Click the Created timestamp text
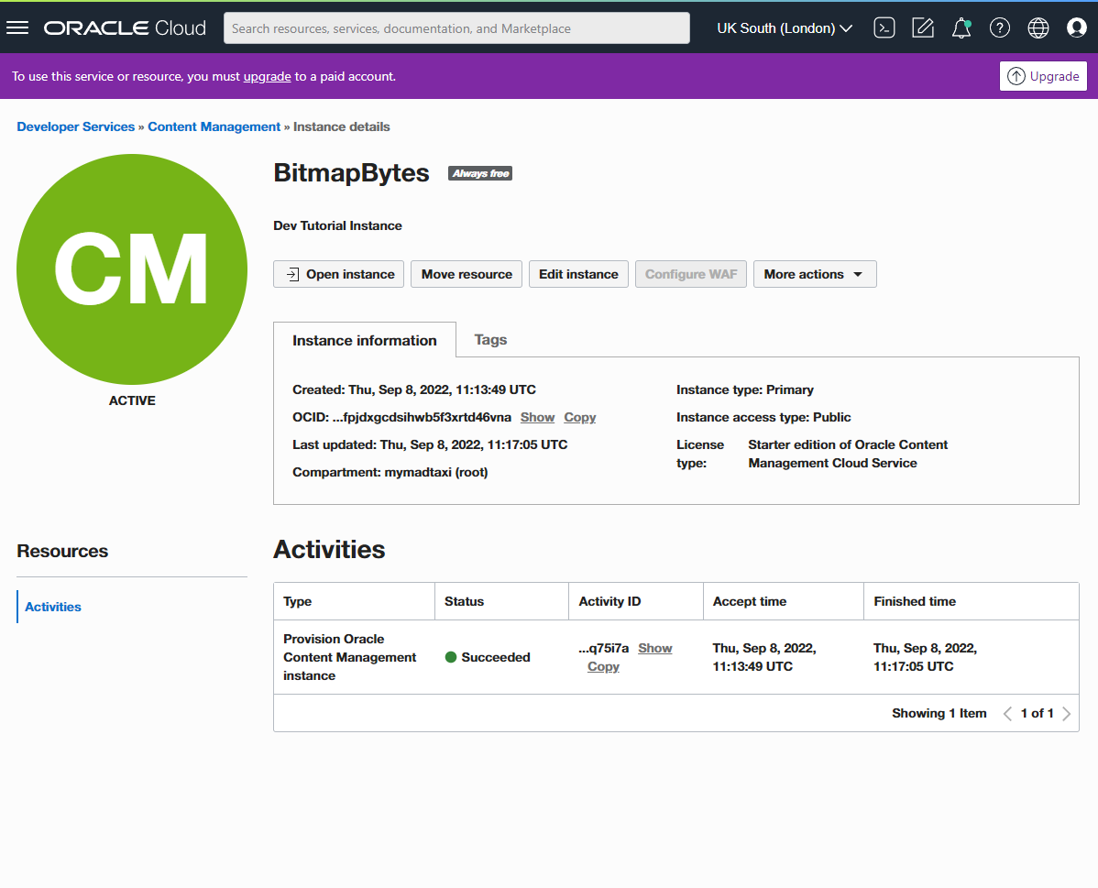The image size is (1098, 888). pyautogui.click(x=414, y=390)
